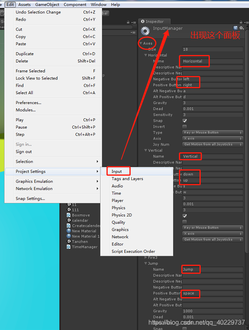Open the Assets menu

tap(25, 4)
